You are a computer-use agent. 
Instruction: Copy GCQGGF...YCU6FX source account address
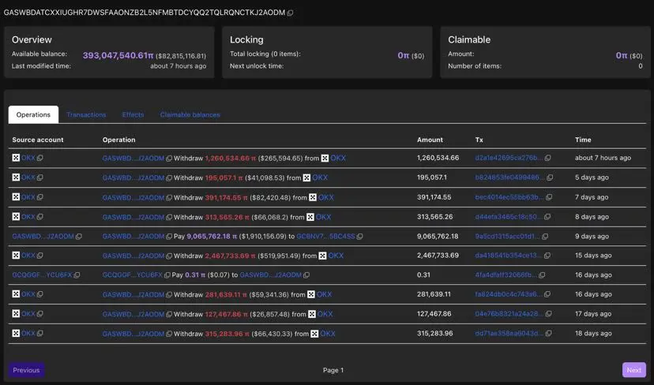pos(77,275)
